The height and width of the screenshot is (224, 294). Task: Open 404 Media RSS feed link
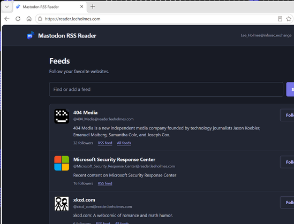point(105,143)
